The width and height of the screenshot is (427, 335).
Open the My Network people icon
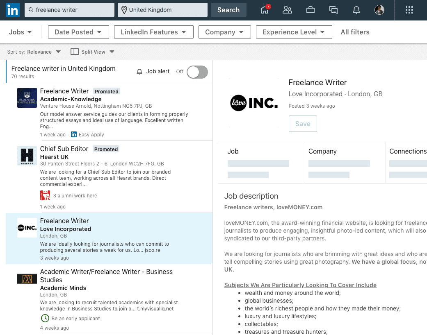tap(287, 10)
